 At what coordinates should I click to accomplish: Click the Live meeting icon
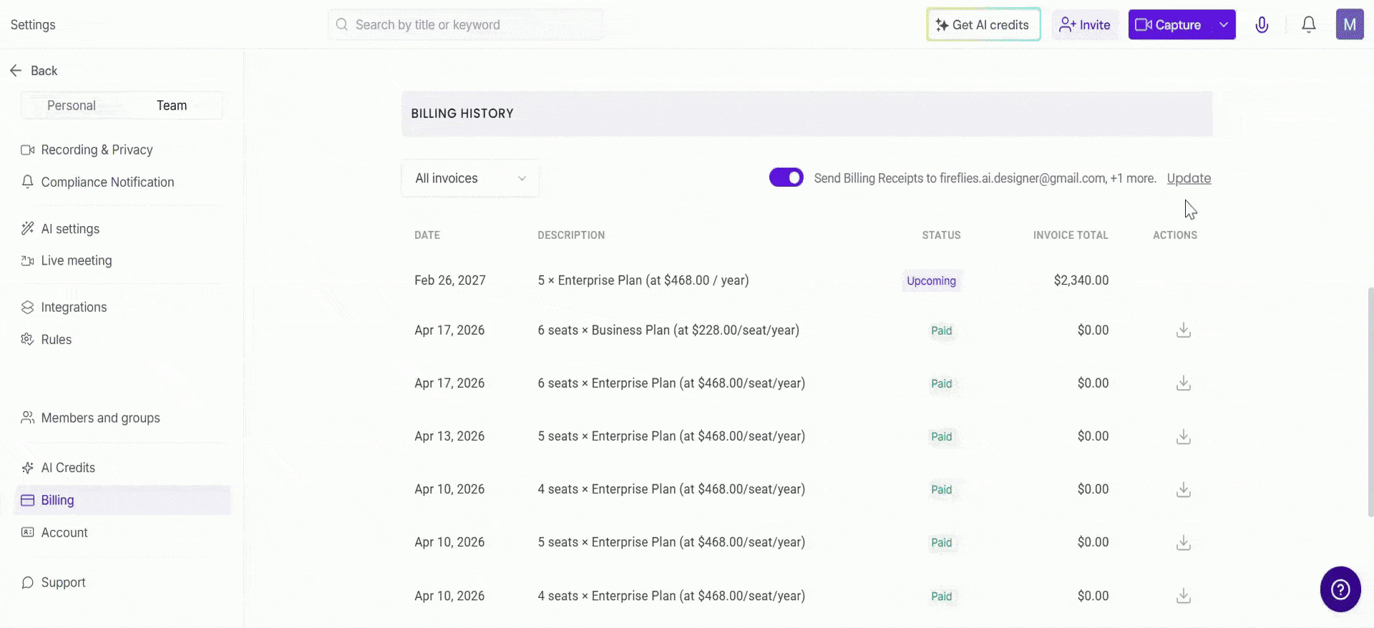(x=27, y=261)
